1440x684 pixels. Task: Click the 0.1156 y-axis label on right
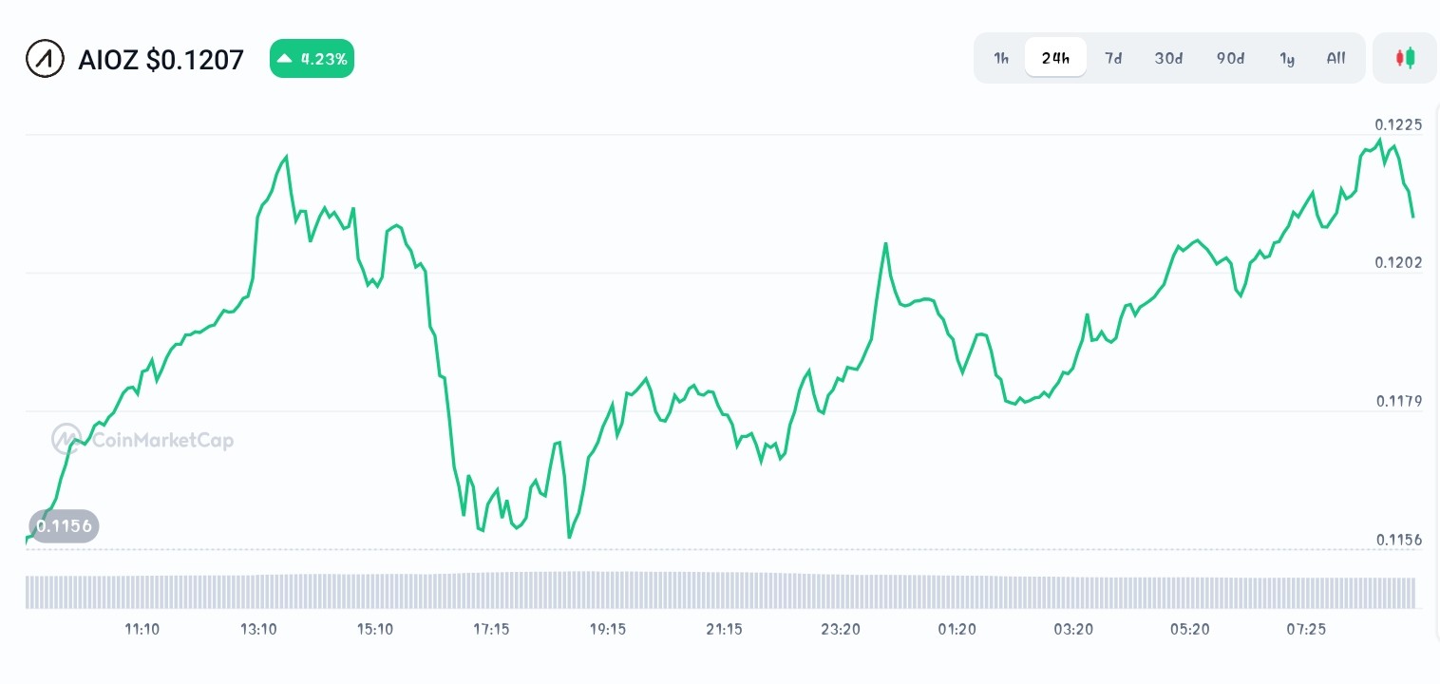(1398, 540)
